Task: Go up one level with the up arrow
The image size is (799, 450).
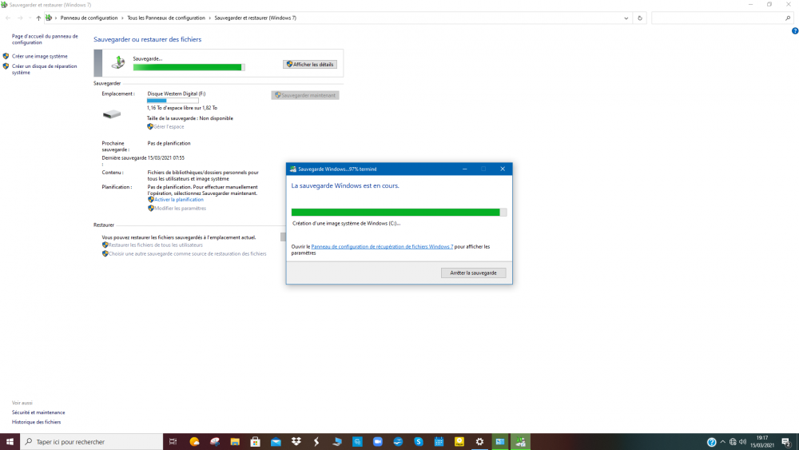Action: coord(38,18)
